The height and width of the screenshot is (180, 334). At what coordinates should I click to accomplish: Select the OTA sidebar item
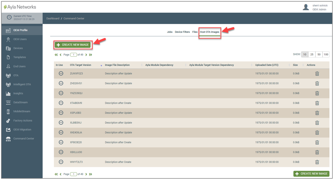22,75
